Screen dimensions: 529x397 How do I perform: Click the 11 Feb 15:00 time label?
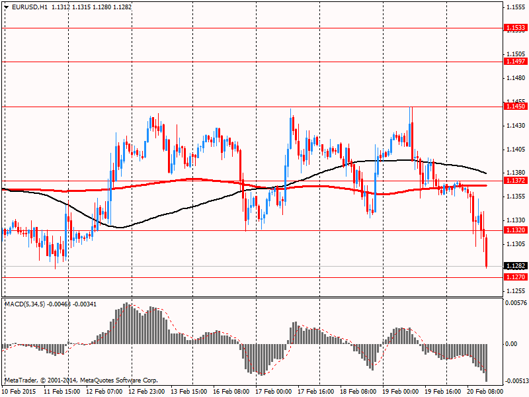(x=62, y=392)
